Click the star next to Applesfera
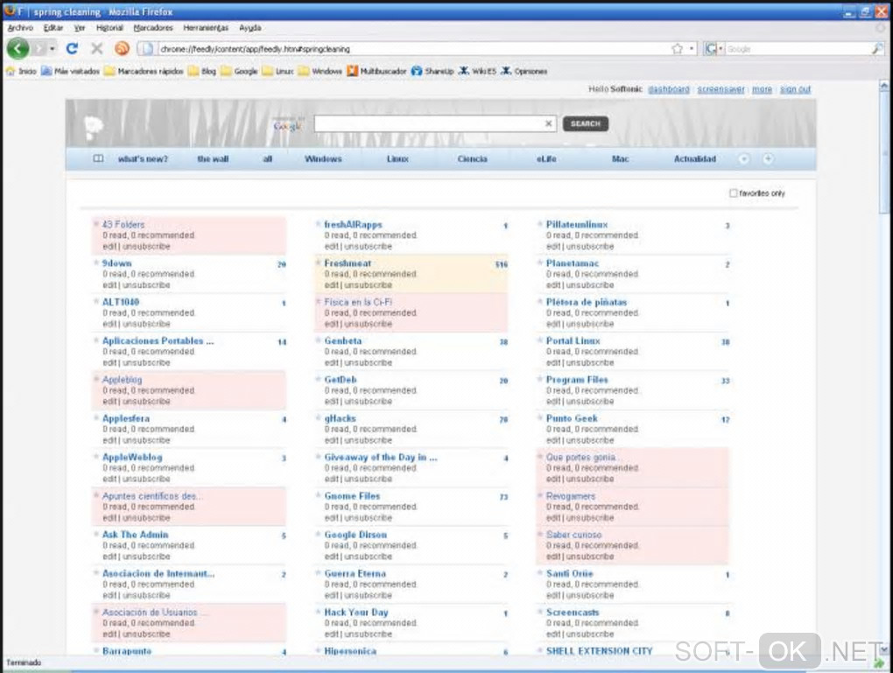893x673 pixels. (96, 418)
